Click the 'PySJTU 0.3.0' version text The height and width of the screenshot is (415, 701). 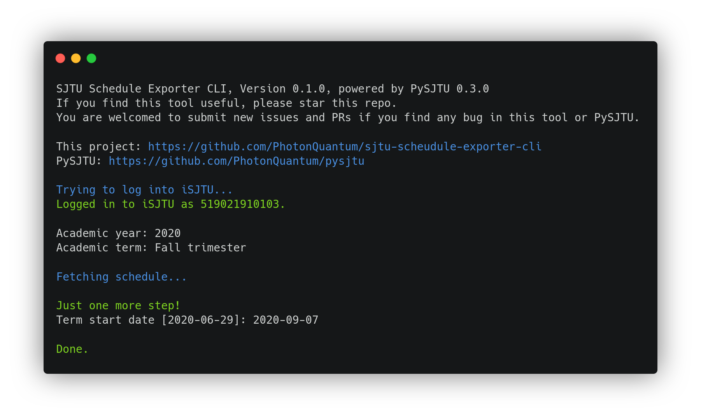pos(449,89)
